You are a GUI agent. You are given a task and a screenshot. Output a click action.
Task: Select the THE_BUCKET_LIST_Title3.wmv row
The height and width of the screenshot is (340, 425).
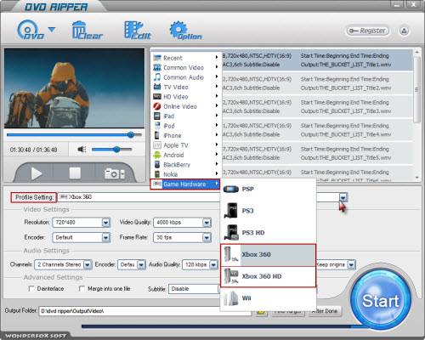317,107
